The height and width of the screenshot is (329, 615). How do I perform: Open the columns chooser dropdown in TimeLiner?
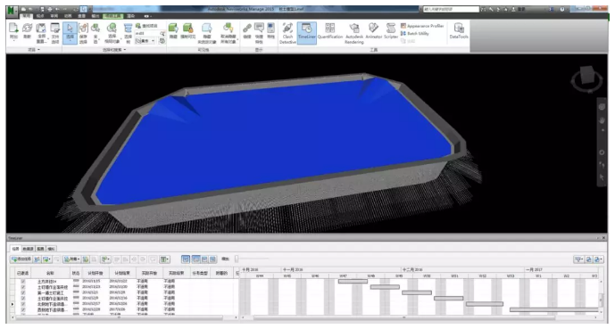165,259
